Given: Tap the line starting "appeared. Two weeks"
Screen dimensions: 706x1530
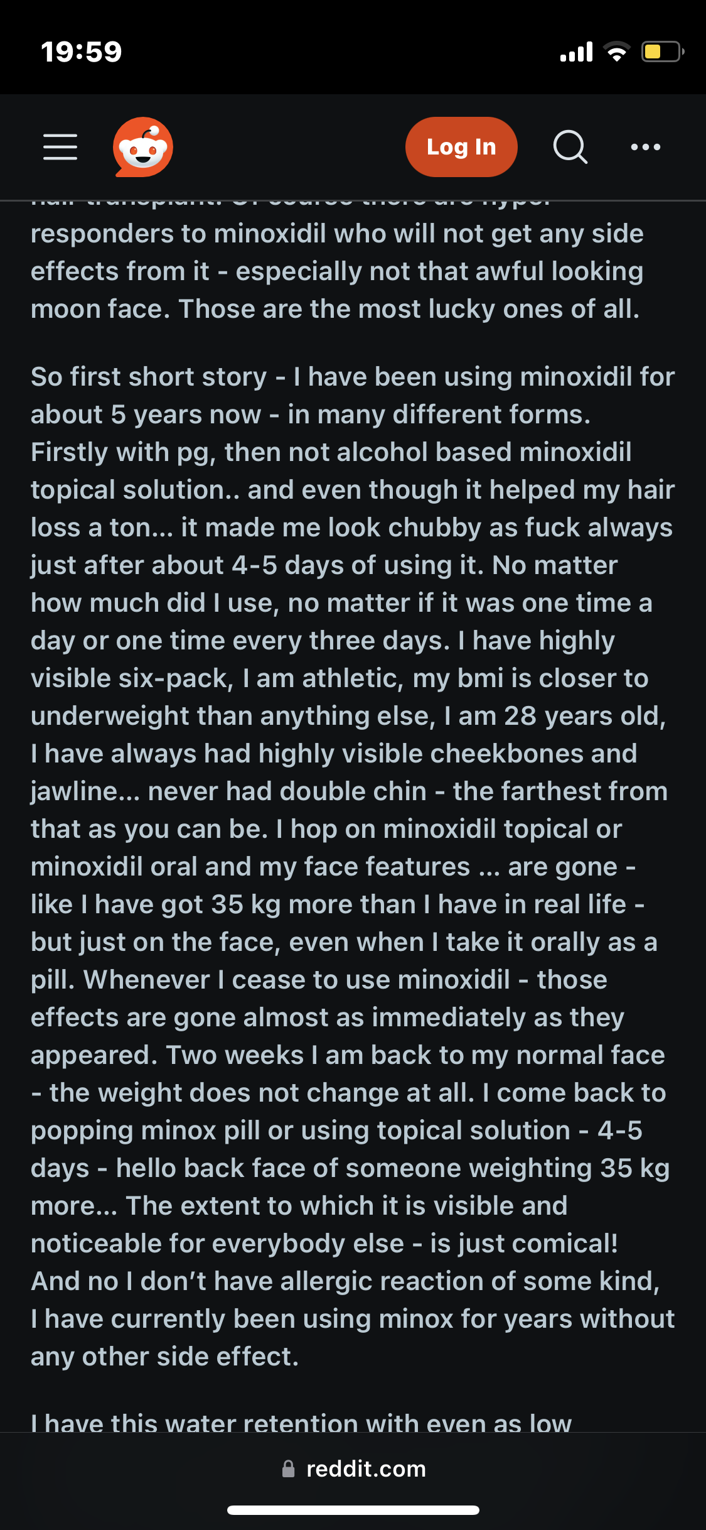Looking at the screenshot, I should [x=348, y=1055].
